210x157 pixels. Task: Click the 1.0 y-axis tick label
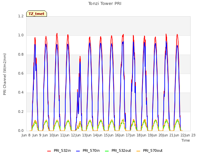21,35
